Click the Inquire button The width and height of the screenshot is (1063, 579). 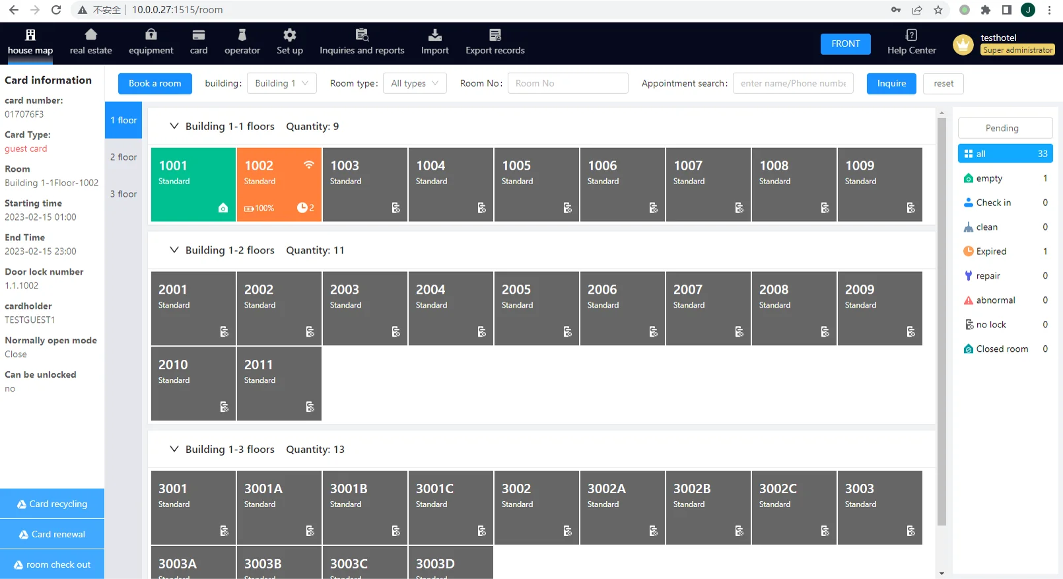click(x=891, y=83)
